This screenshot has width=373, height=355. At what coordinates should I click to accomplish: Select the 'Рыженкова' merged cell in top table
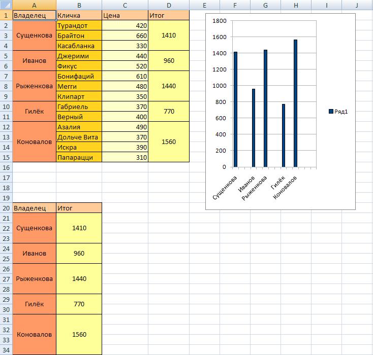point(34,86)
